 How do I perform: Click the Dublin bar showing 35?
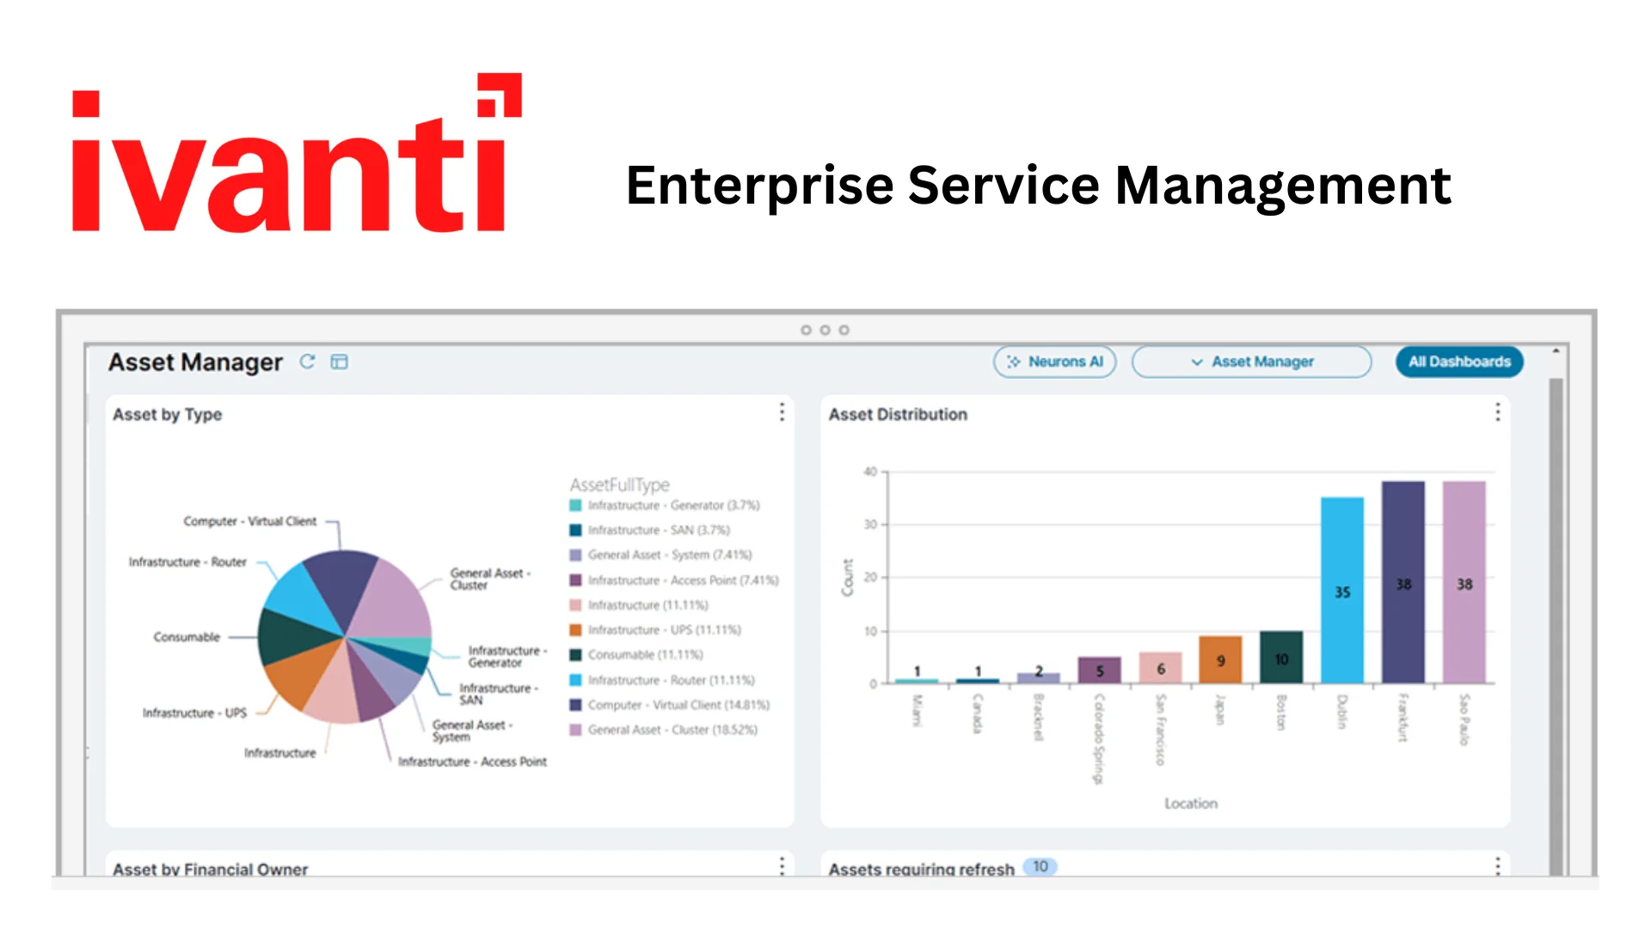(x=1341, y=590)
